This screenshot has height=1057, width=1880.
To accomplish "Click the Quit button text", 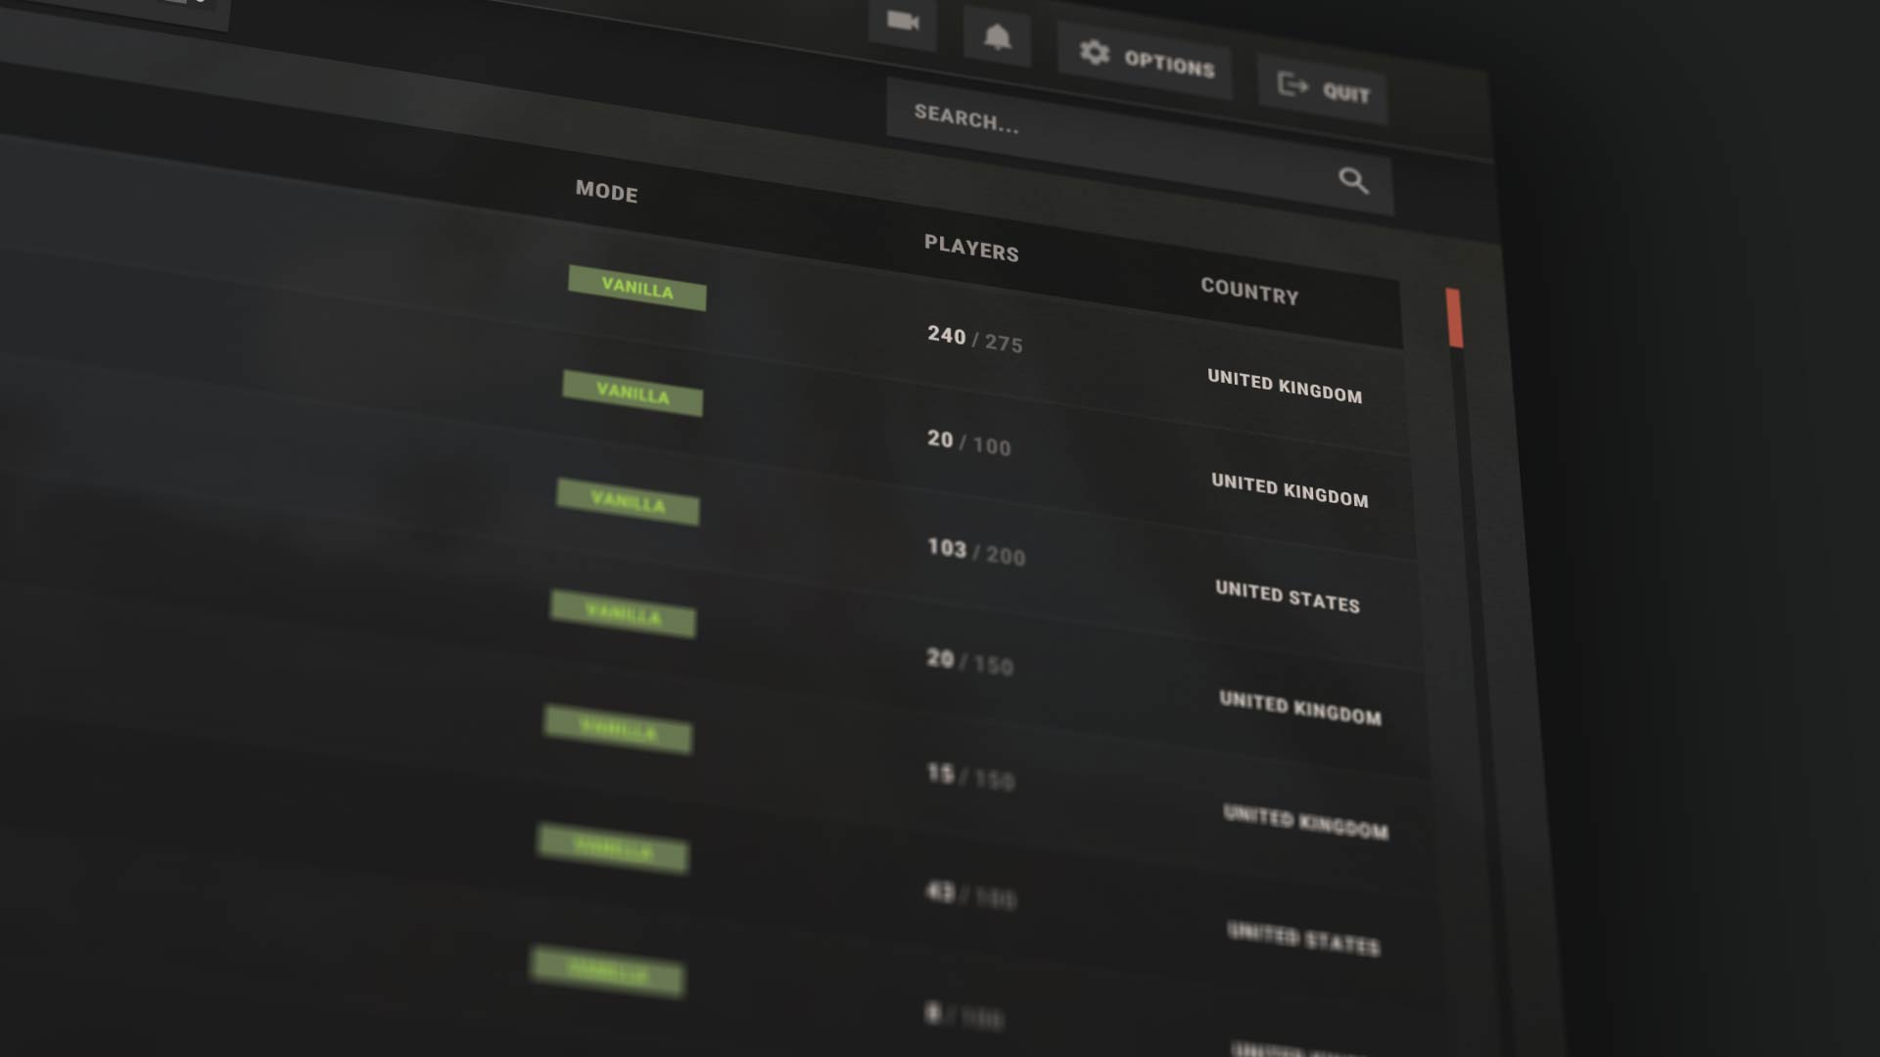I will tap(1346, 93).
